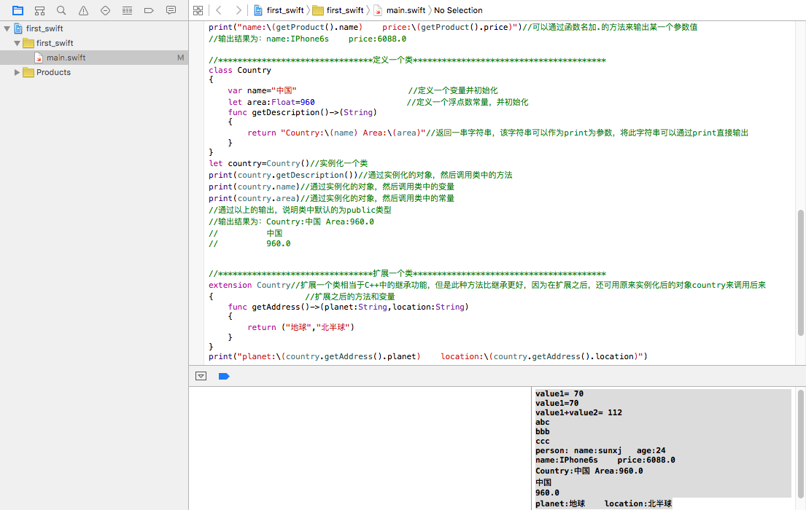This screenshot has height=510, width=806.
Task: Collapse the first_swift project root
Action: click(7, 28)
